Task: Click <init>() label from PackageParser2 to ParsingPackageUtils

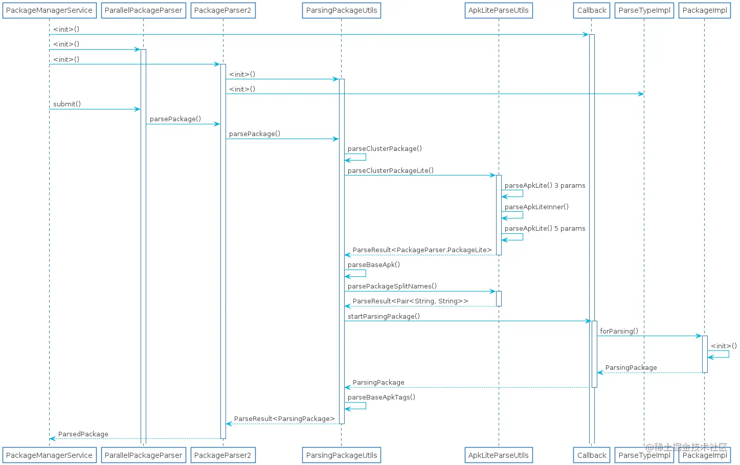Action: 242,74
